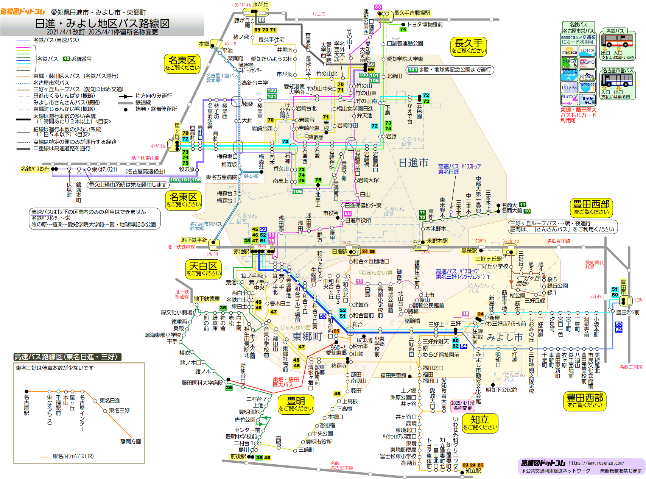The image size is (646, 479).
Task: Click the 日進市 city name label
Action: pos(414,163)
